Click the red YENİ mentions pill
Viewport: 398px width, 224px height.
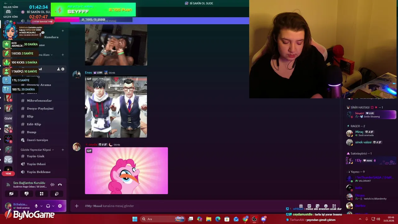pyautogui.click(x=8, y=174)
